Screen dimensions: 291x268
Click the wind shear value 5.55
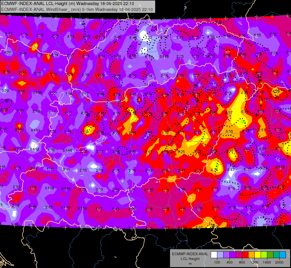(x=229, y=131)
